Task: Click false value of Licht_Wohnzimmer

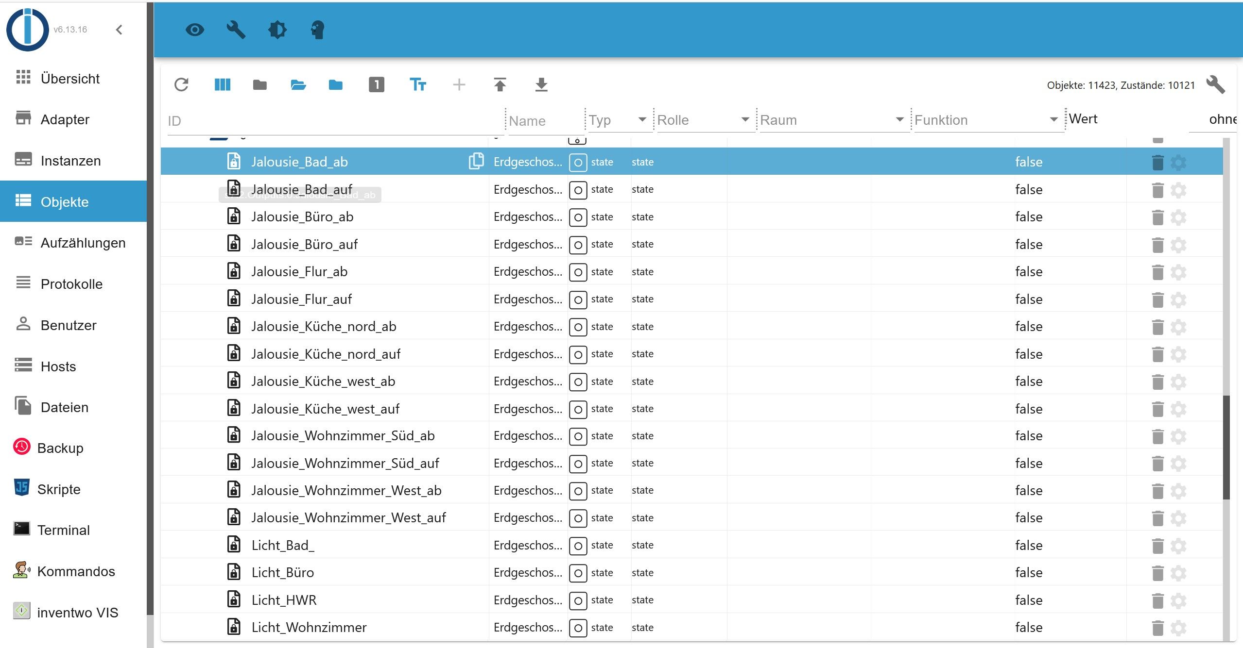Action: point(1029,628)
